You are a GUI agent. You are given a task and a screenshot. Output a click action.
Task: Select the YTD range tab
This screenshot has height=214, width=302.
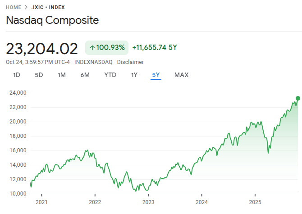(110, 75)
